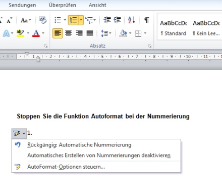Expand the borders dropdown arrow
This screenshot has height=196, width=222.
[x=145, y=33]
